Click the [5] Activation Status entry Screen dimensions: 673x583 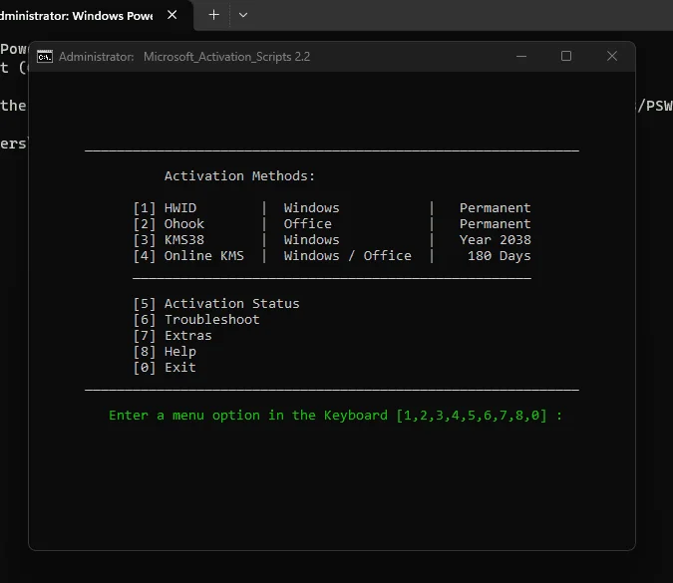(x=216, y=304)
